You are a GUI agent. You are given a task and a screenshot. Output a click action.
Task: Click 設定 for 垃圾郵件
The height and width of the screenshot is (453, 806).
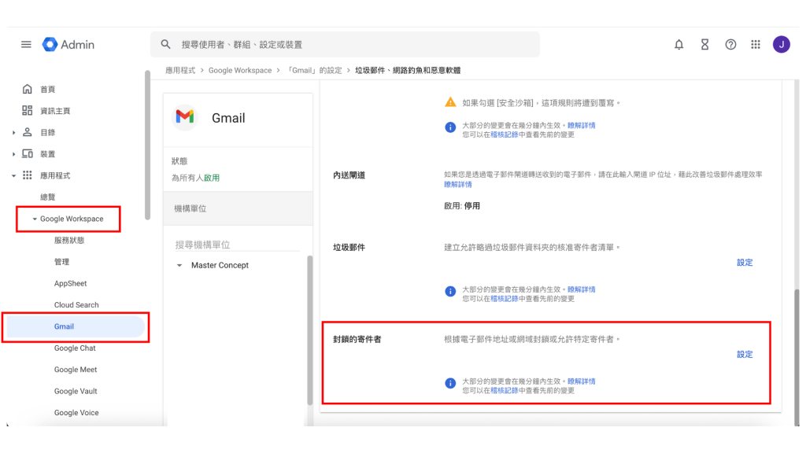(x=745, y=263)
